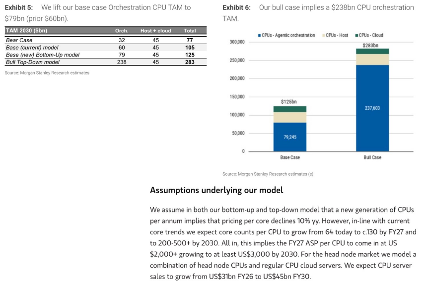
Task: Click the beige CPUs - Host legend swatch
Action: (324, 35)
